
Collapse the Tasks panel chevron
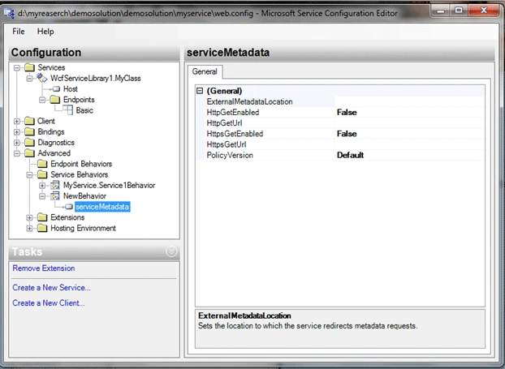click(x=171, y=251)
